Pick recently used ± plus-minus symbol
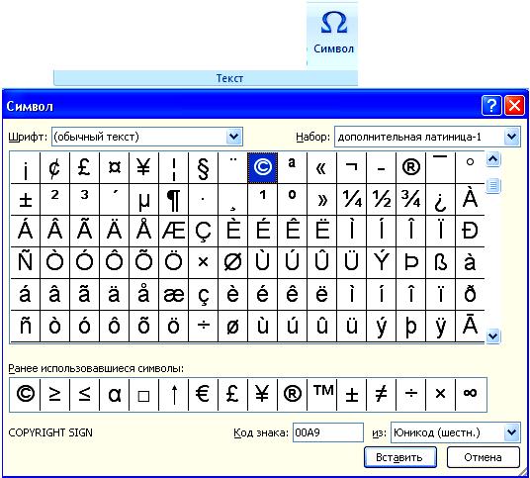530x478 pixels. point(352,395)
